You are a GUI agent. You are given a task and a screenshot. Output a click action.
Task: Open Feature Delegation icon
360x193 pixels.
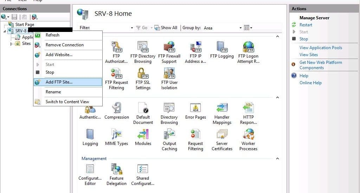tap(116, 174)
